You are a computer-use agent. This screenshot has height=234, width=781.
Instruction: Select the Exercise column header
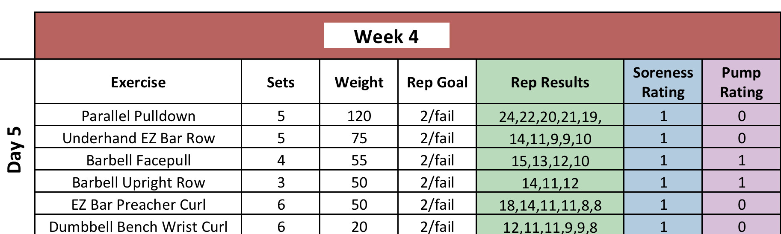[x=138, y=82]
